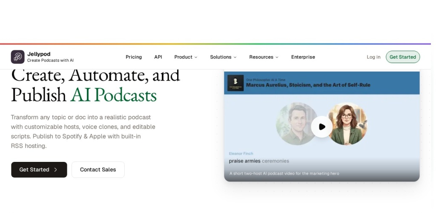436x213 pixels.
Task: Open the Pricing page
Action: point(133,57)
